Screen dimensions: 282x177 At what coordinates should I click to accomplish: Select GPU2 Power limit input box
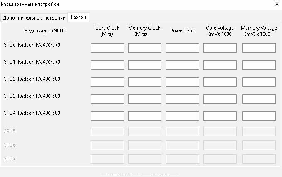182,82
